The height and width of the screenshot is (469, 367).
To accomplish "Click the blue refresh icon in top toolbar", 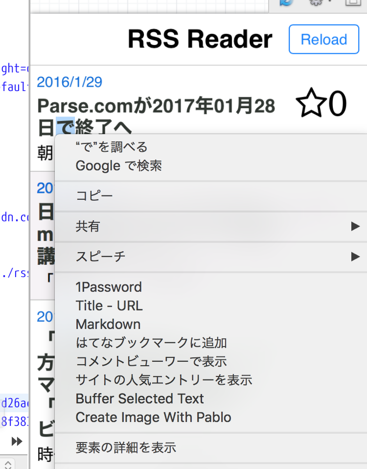I will point(286,3).
